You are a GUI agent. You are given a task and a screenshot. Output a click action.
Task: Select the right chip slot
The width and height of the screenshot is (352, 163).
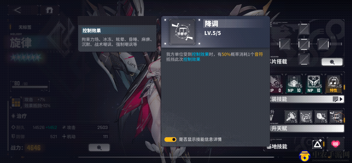coord(323,44)
